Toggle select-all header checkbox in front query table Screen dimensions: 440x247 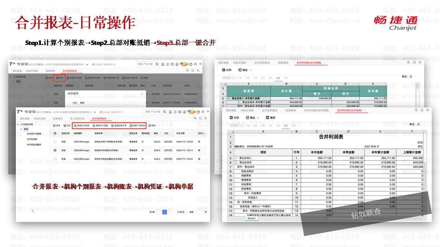(x=55, y=133)
